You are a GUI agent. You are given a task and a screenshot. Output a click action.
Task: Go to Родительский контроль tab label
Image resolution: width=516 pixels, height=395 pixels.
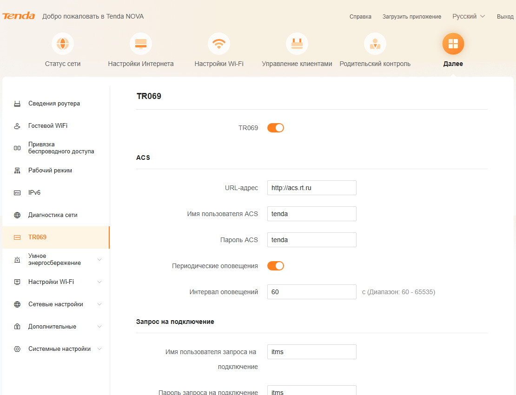click(x=375, y=64)
